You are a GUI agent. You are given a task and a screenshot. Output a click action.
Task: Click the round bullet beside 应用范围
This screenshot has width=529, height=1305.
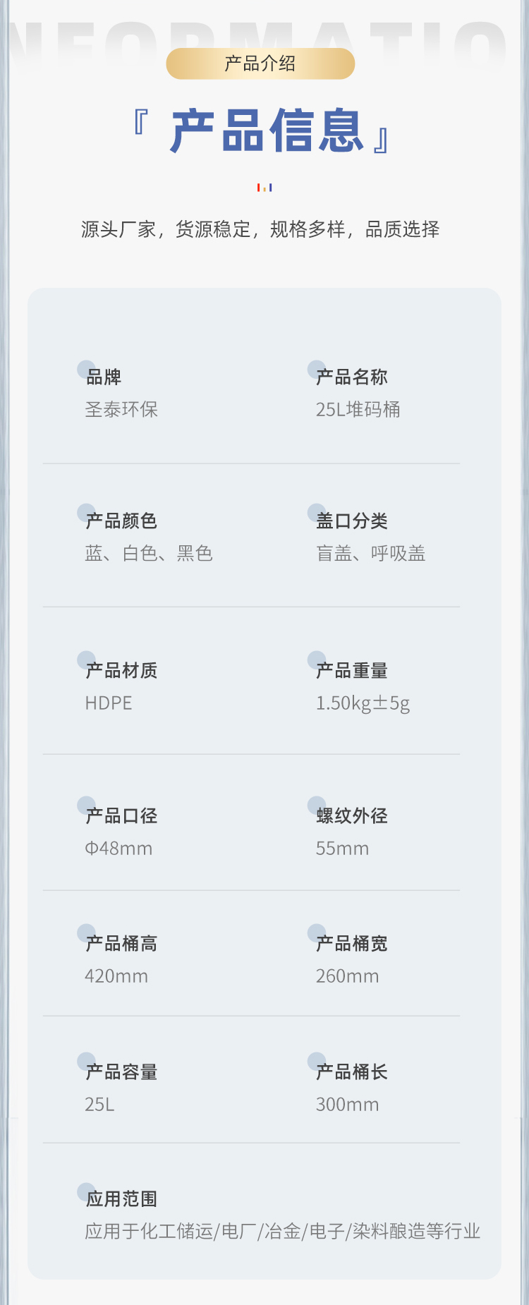[x=86, y=1192]
